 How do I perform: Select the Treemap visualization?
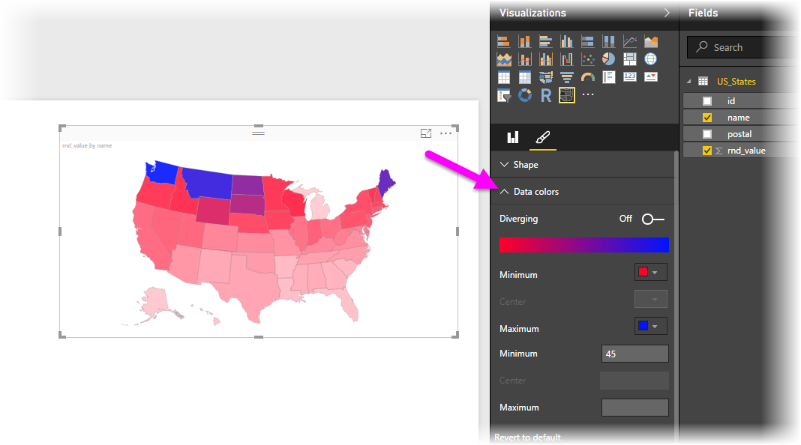(630, 58)
